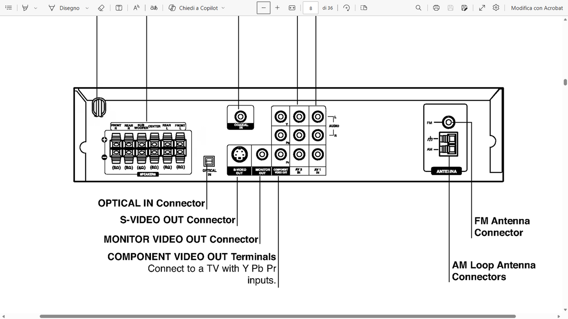568x319 pixels.
Task: Rotate the page clockwise
Action: coord(347,8)
